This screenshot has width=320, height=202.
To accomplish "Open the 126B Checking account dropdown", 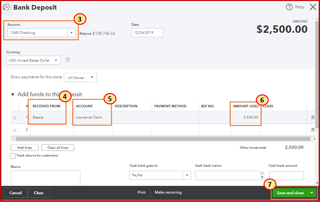I will [71, 33].
